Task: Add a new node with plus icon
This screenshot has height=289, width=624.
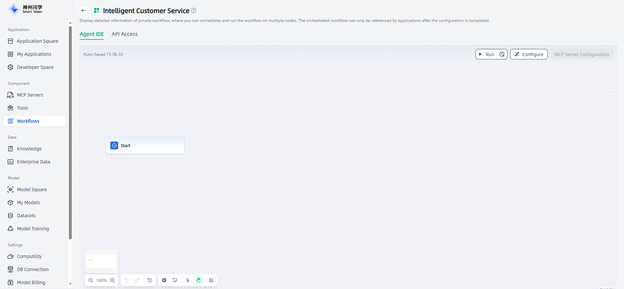Action: [164, 280]
